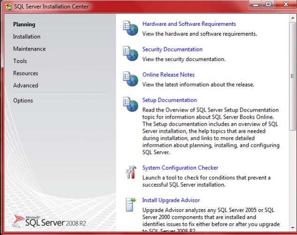Select the Planning category
The image size is (297, 235).
click(x=24, y=24)
